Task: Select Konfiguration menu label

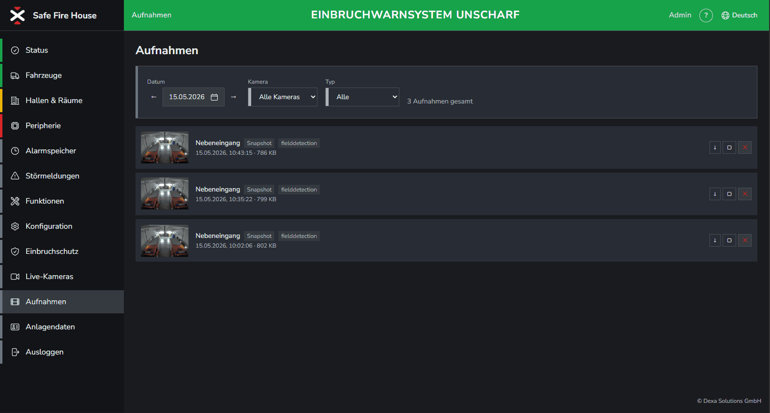Action: click(x=49, y=226)
